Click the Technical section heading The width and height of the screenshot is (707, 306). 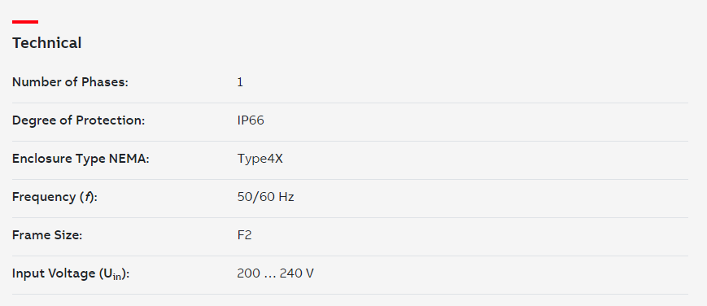click(47, 43)
